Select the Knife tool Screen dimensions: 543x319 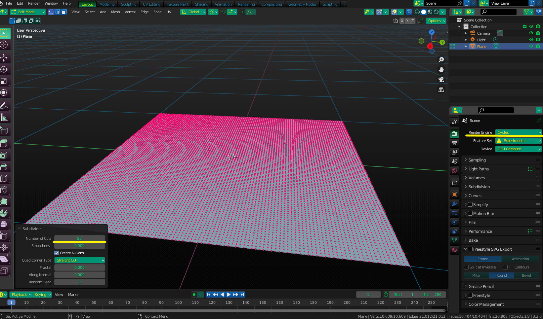(4, 190)
